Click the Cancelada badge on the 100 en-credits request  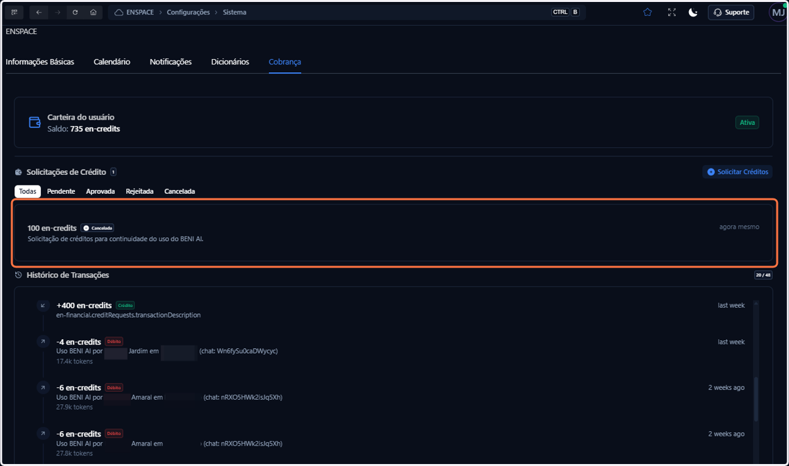click(97, 228)
